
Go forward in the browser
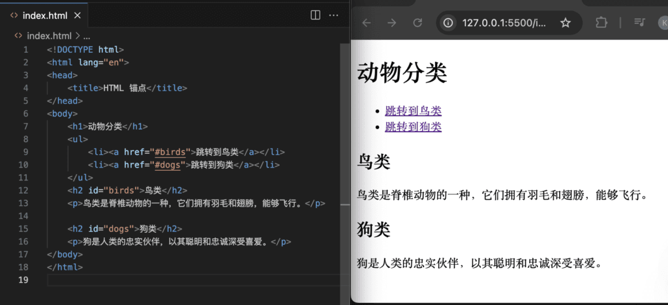pos(391,23)
